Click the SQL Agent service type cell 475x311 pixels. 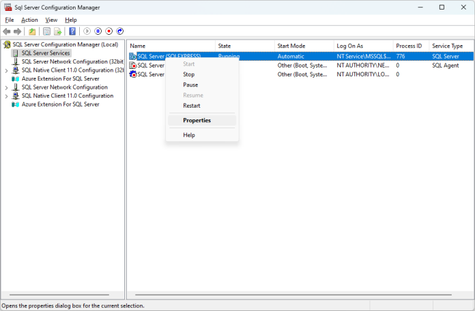(445, 65)
